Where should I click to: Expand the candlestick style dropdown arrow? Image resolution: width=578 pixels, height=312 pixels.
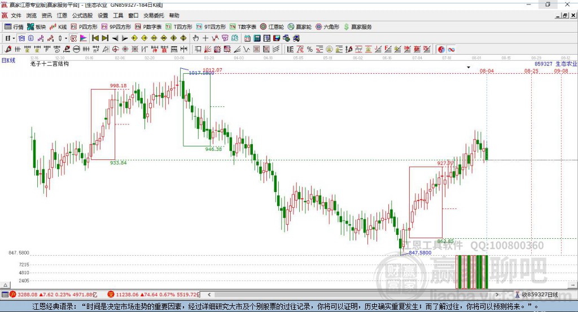tap(66, 38)
